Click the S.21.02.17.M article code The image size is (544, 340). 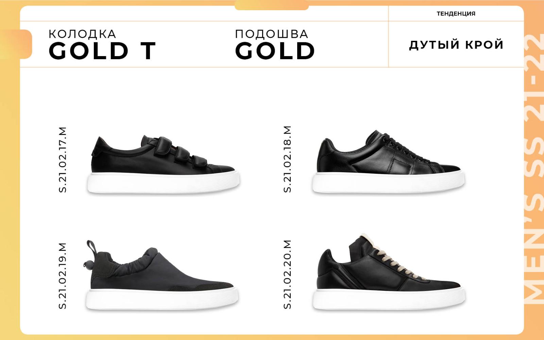click(x=63, y=160)
